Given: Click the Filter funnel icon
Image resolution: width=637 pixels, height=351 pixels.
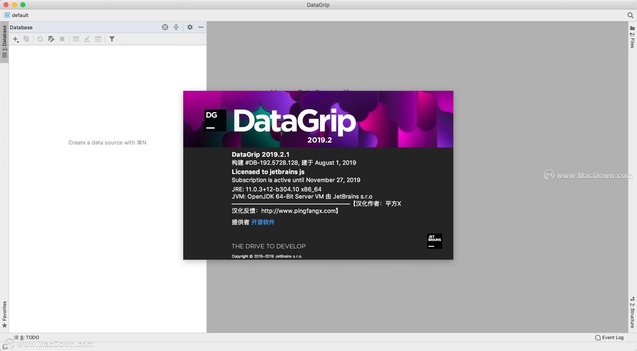Looking at the screenshot, I should click(112, 39).
